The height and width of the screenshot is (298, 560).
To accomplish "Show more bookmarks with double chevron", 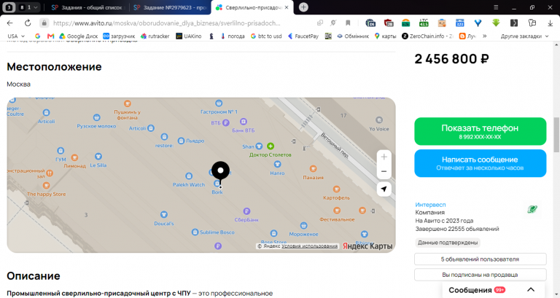I will 485,36.
